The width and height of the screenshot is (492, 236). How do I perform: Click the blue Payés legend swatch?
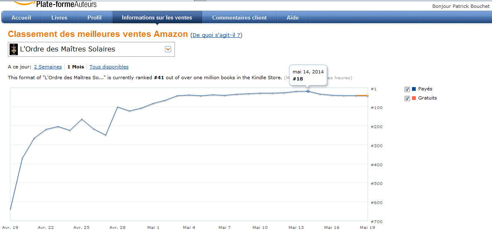[x=414, y=89]
